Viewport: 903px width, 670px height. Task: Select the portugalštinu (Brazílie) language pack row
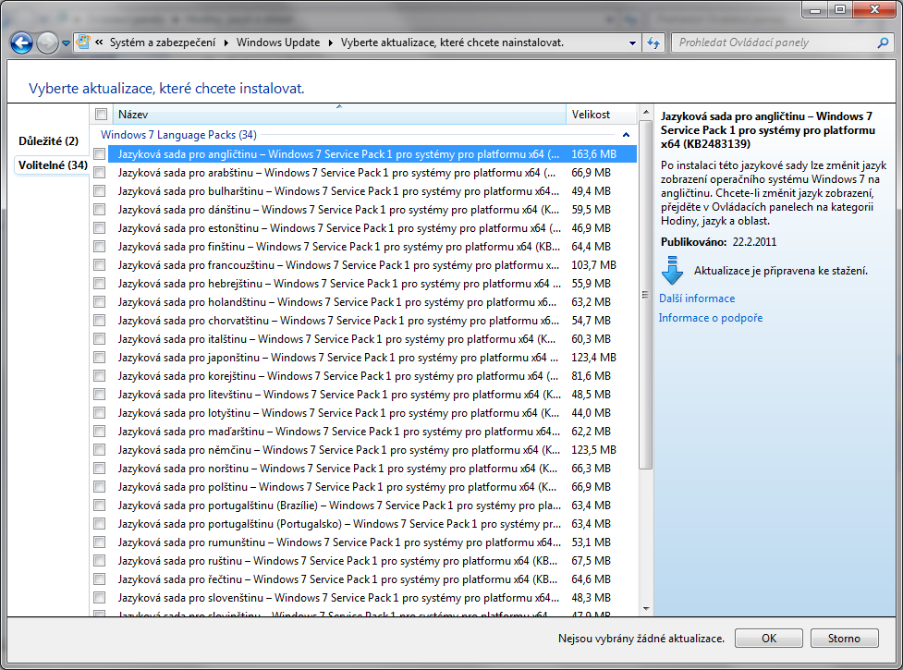point(372,506)
